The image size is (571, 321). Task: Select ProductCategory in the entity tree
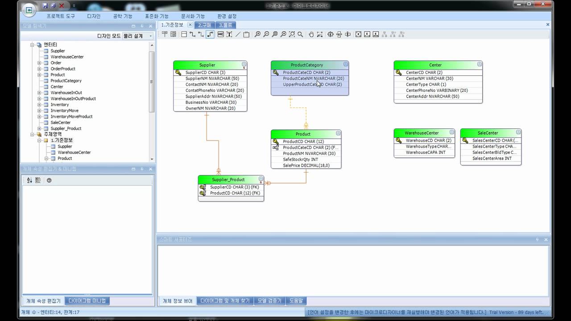pos(66,81)
